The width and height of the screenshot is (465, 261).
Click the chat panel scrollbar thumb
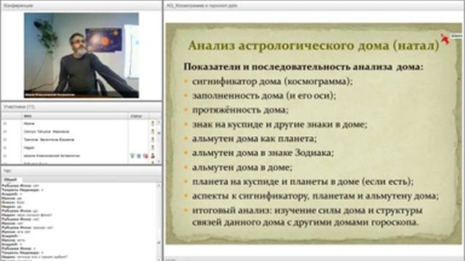click(x=159, y=244)
